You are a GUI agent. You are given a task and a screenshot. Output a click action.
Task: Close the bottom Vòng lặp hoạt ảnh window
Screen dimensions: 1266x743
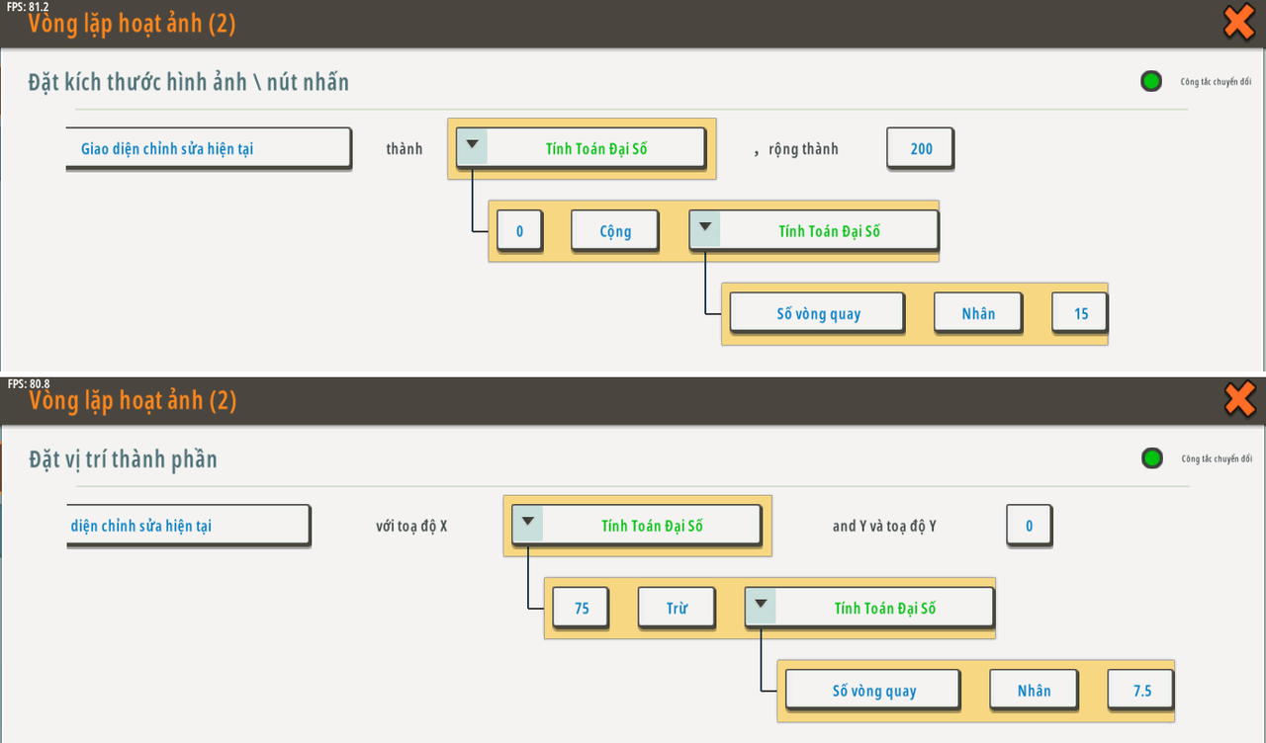click(x=1238, y=399)
